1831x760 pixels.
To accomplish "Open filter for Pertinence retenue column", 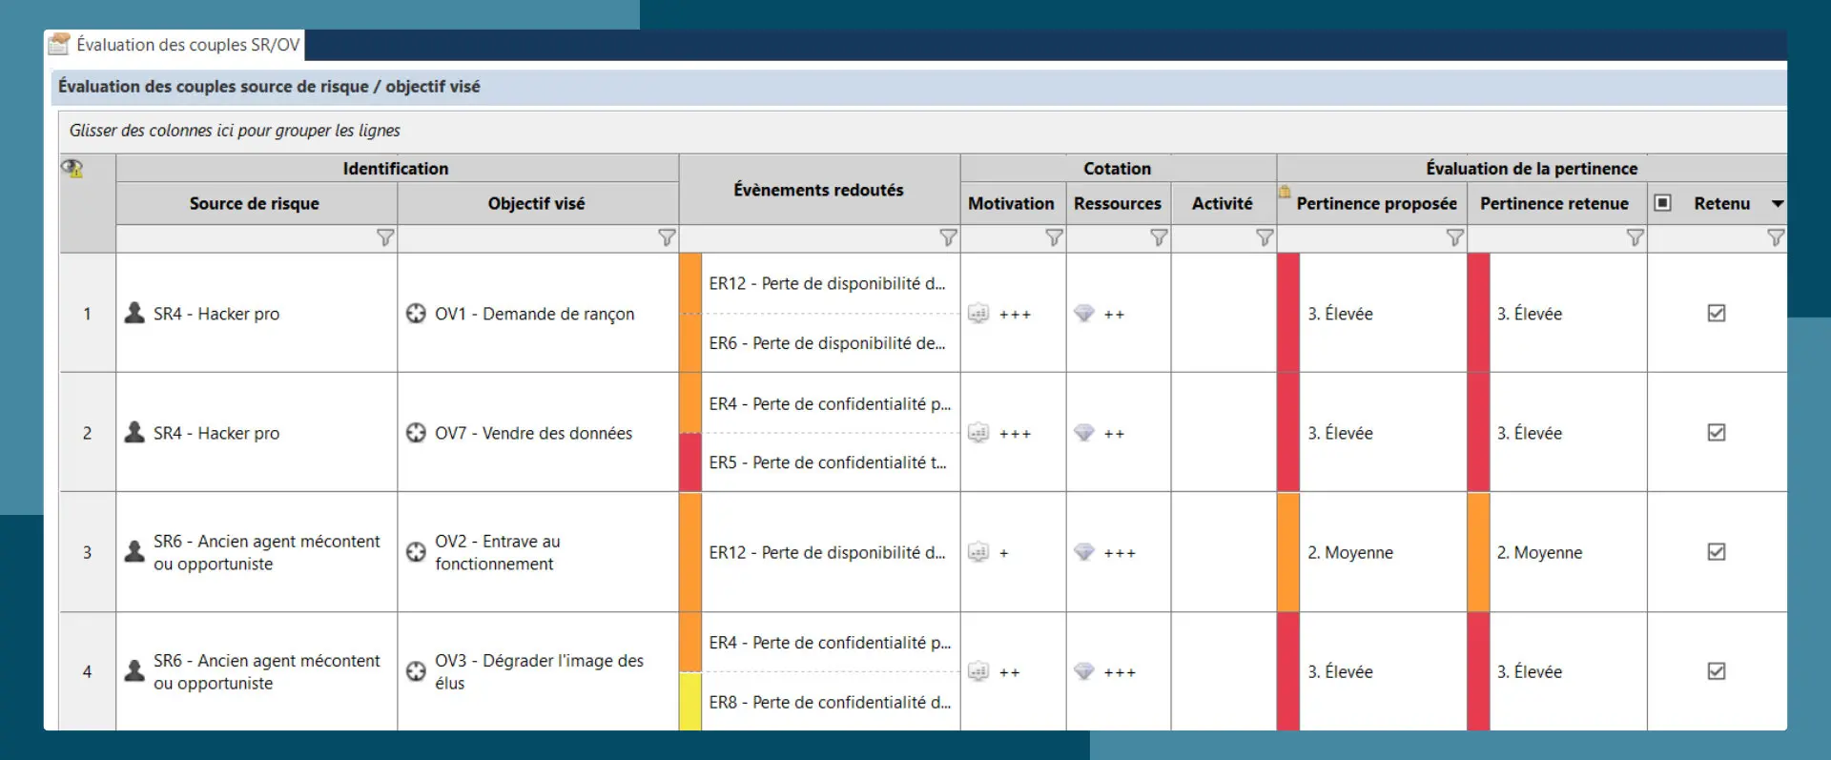I will [1635, 237].
